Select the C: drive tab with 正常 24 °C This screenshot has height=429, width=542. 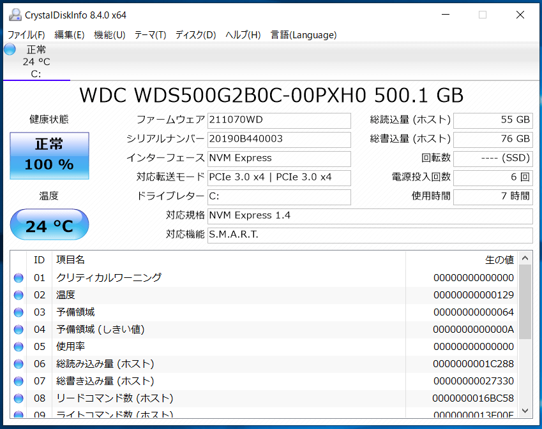tap(36, 61)
